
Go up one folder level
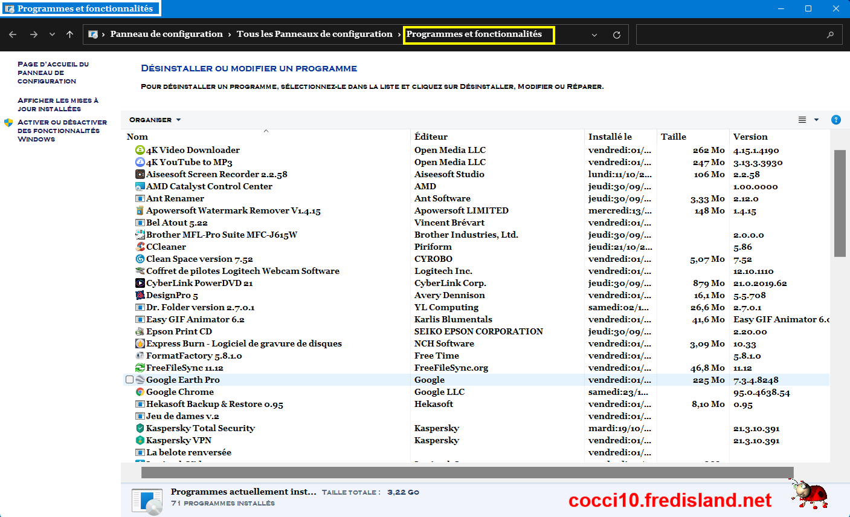[70, 34]
